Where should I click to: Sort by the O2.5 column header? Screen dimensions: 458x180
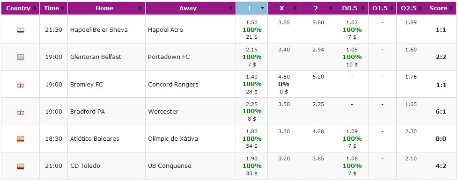click(x=410, y=8)
